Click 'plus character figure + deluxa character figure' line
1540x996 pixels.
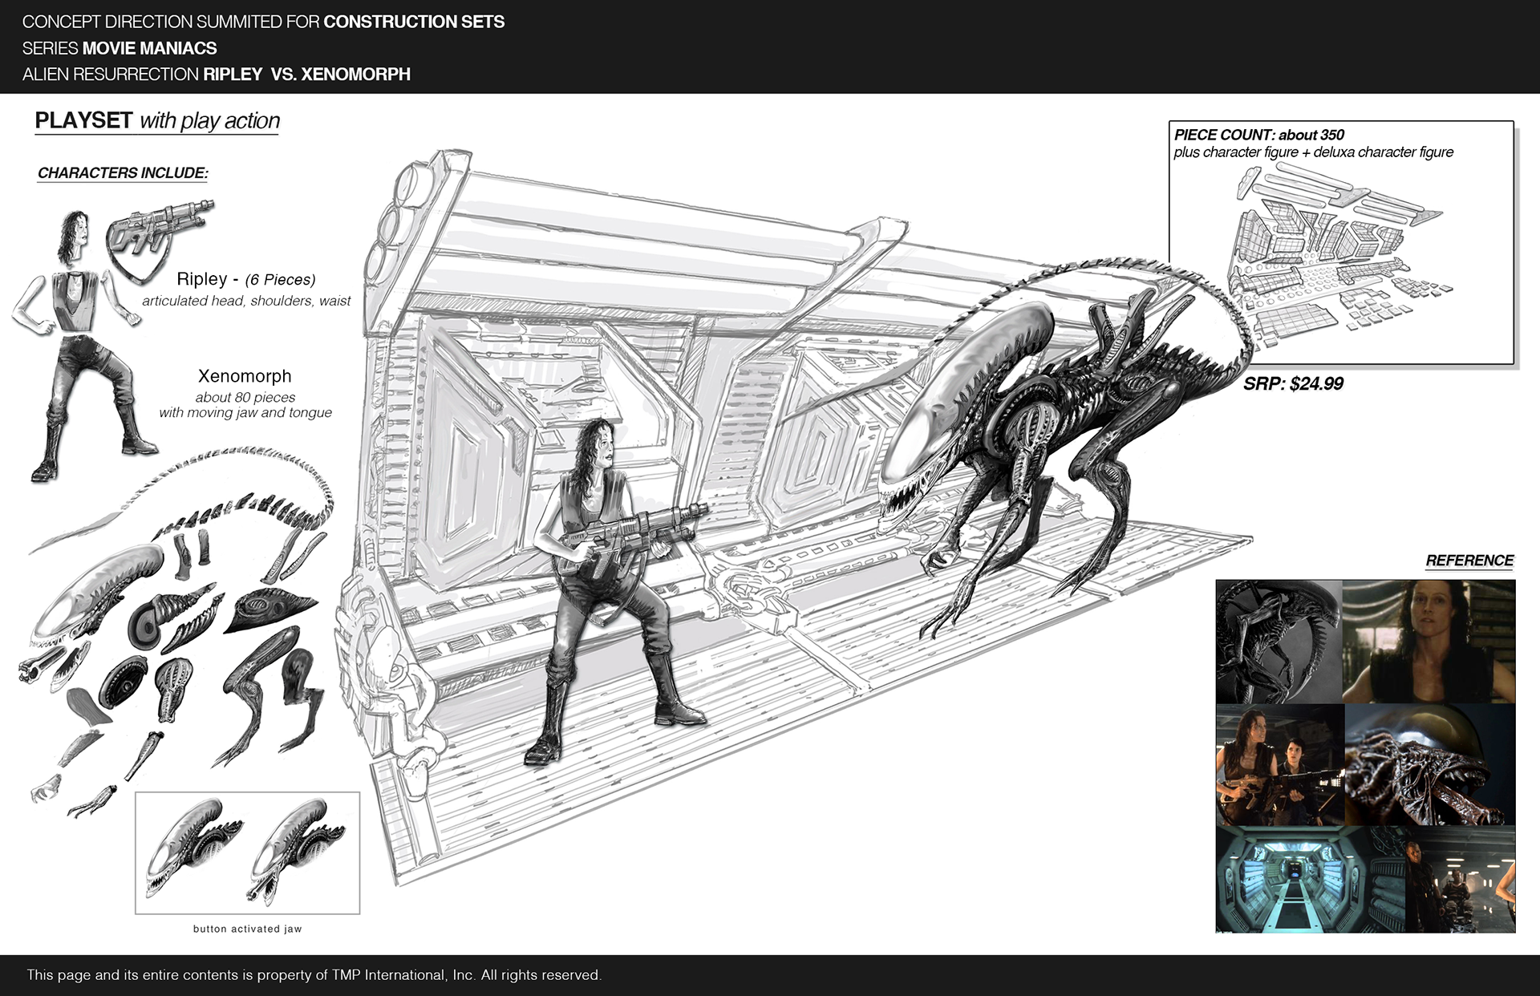(1313, 152)
